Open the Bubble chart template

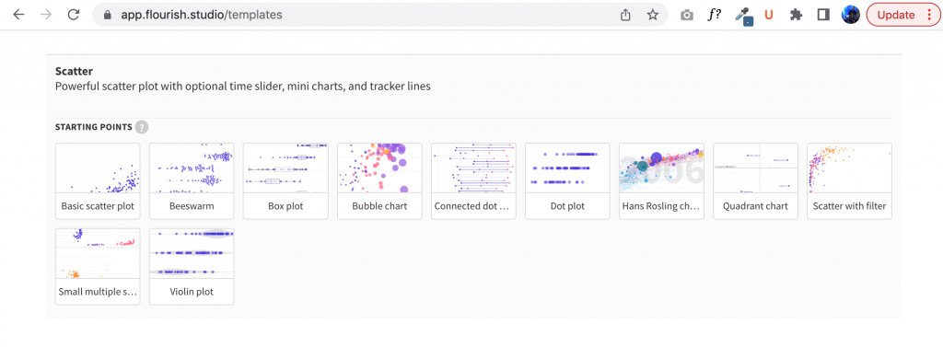379,181
